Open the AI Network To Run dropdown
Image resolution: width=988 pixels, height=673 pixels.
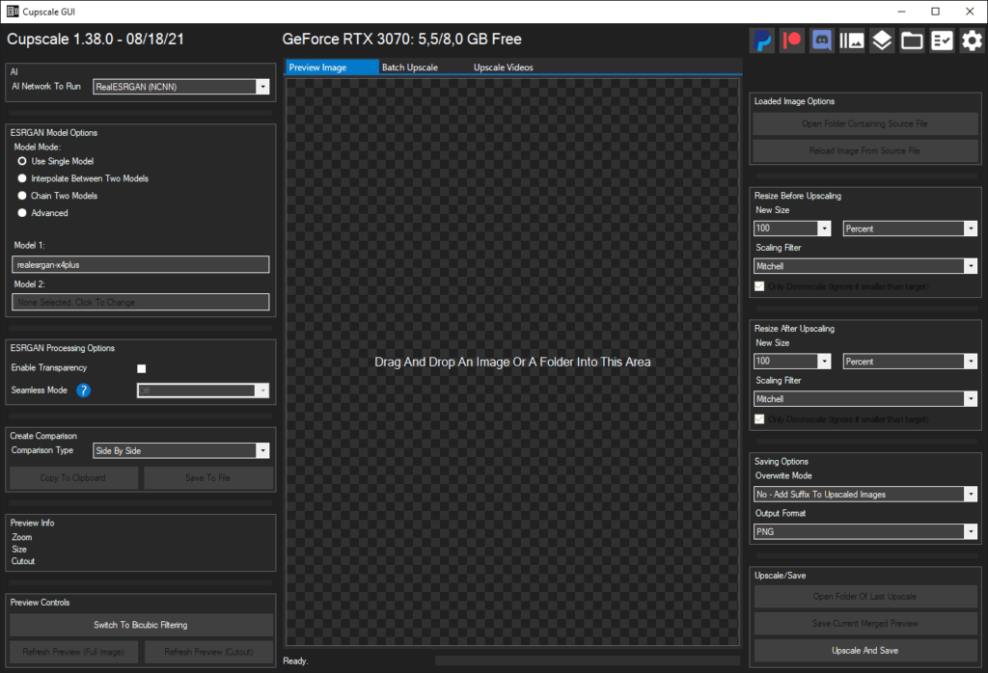pos(180,87)
